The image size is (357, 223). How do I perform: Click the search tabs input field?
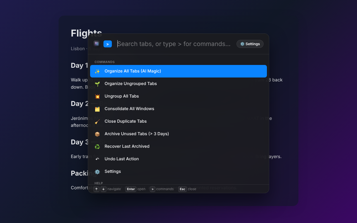coord(175,44)
